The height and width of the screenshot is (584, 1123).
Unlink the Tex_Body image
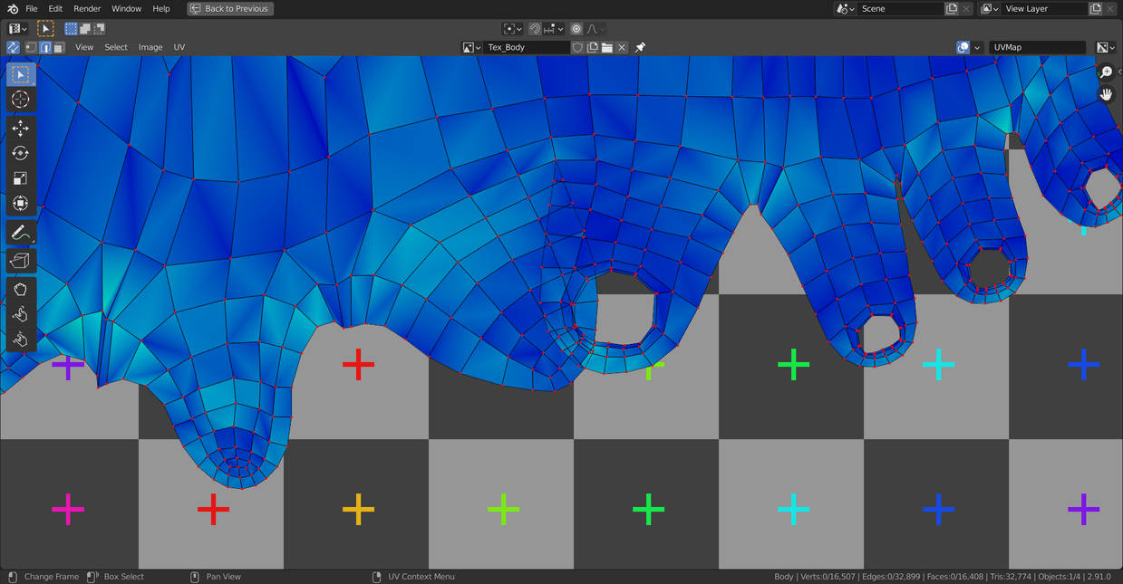coord(622,47)
